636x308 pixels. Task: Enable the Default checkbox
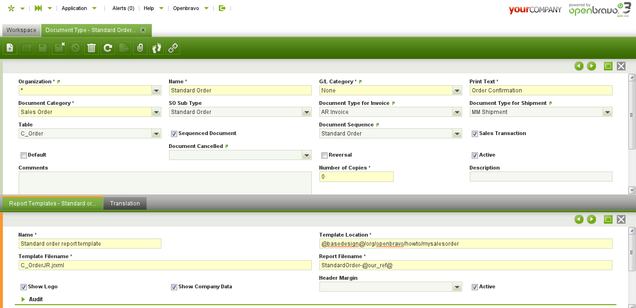(23, 155)
